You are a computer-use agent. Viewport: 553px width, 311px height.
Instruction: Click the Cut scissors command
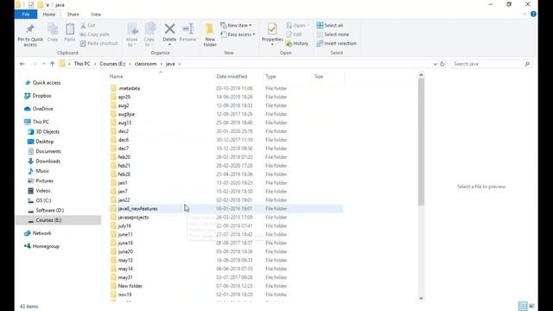pos(88,25)
